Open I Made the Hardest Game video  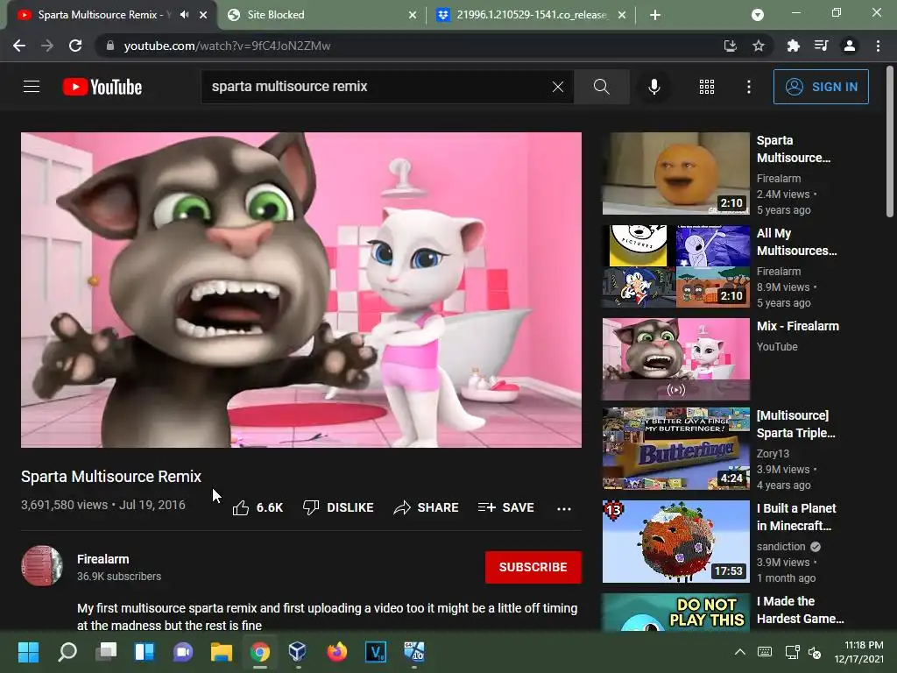[675, 613]
